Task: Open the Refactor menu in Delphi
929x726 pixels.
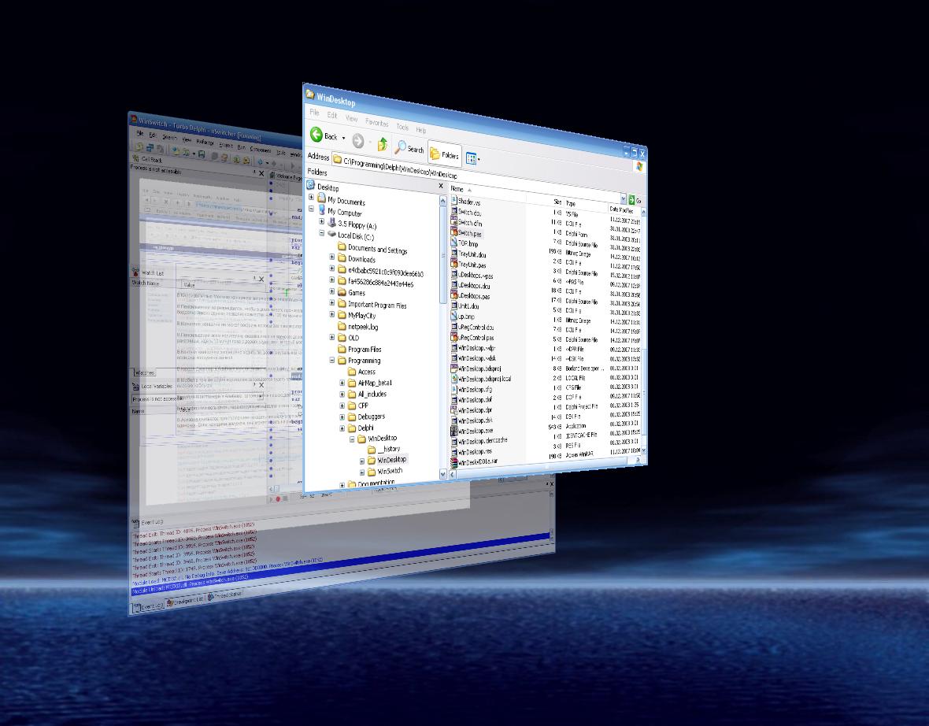Action: [x=206, y=141]
